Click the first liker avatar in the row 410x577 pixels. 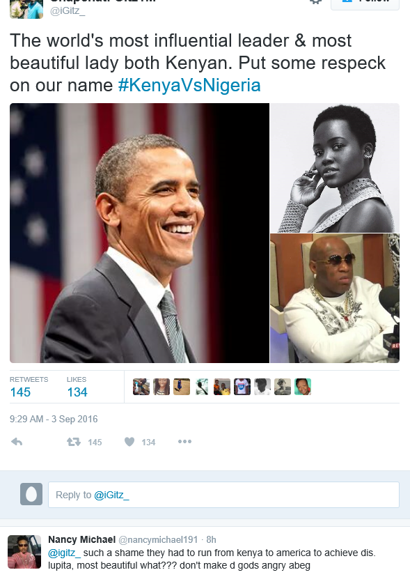[x=141, y=387]
